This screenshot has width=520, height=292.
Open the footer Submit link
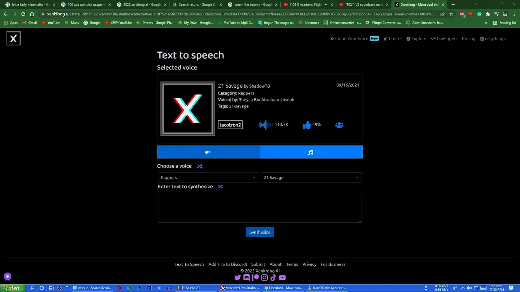258,264
